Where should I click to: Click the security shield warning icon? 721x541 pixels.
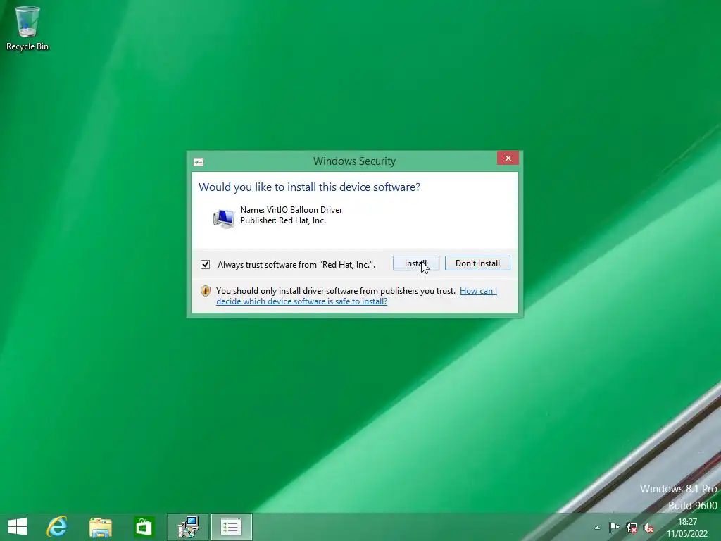click(x=206, y=291)
